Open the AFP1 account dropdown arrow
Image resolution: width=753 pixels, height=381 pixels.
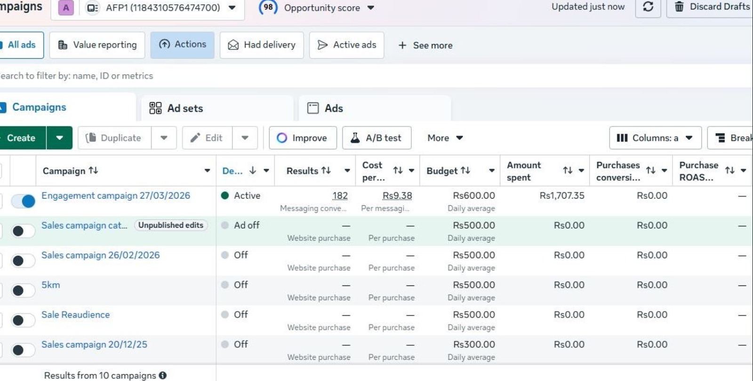click(x=232, y=8)
